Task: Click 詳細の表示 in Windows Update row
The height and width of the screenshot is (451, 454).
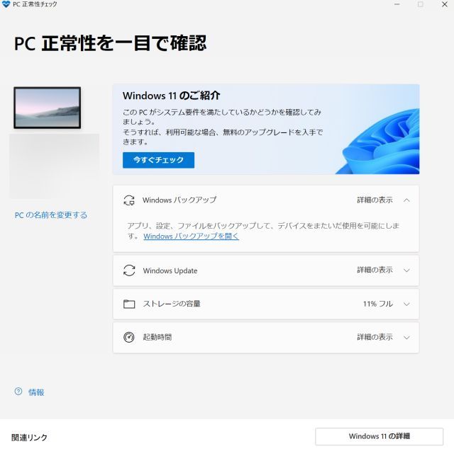Action: 375,270
